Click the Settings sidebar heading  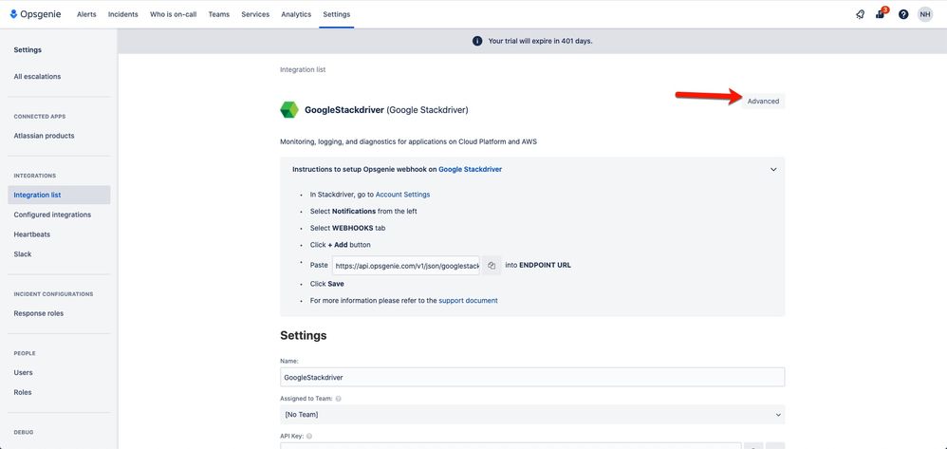[28, 50]
